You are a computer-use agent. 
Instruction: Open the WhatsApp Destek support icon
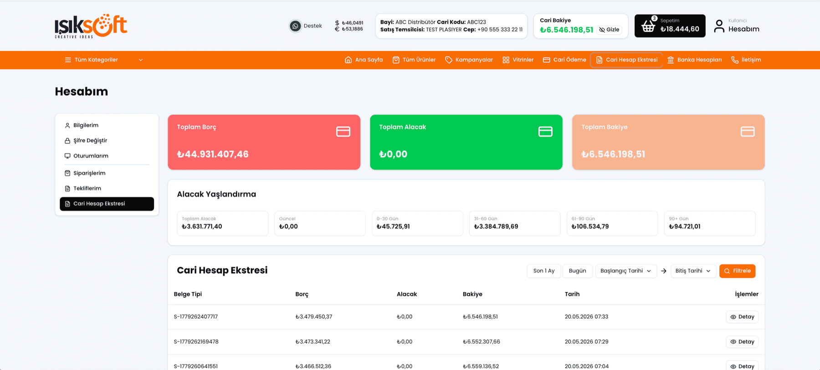click(295, 26)
